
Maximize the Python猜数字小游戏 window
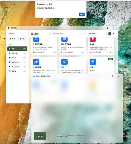[x=113, y=76]
